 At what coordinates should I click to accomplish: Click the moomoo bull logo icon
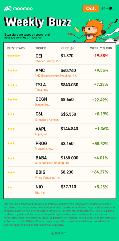coord(8,8)
